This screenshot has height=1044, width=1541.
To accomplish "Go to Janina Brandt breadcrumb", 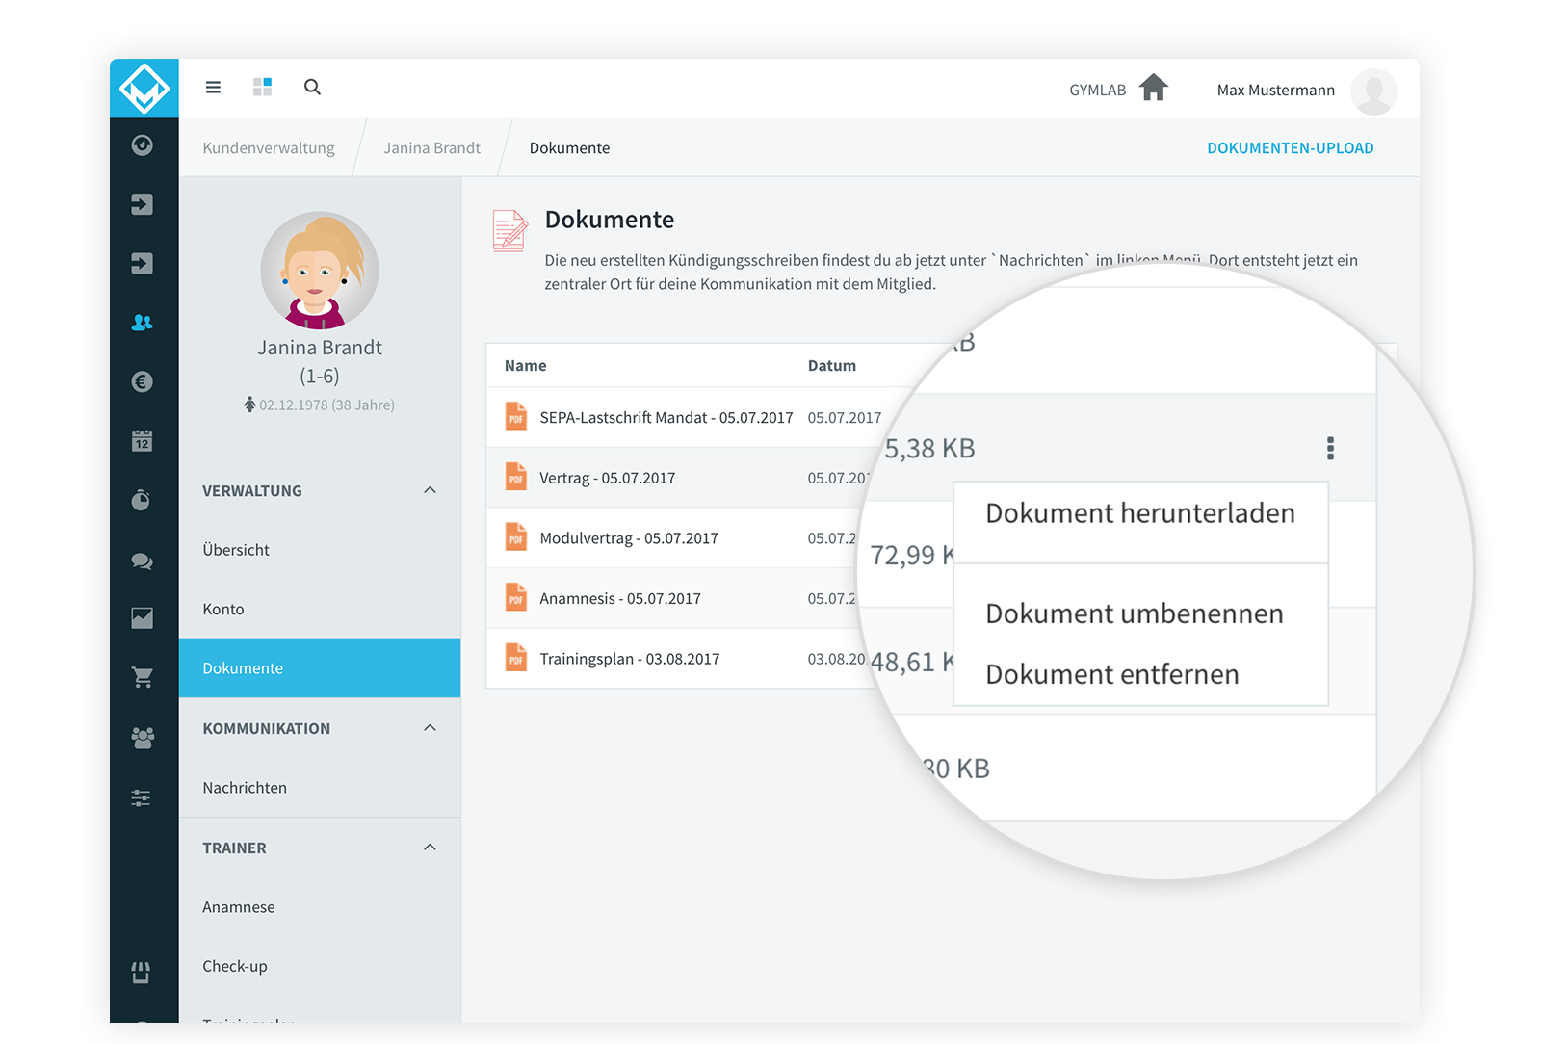I will pos(431,148).
